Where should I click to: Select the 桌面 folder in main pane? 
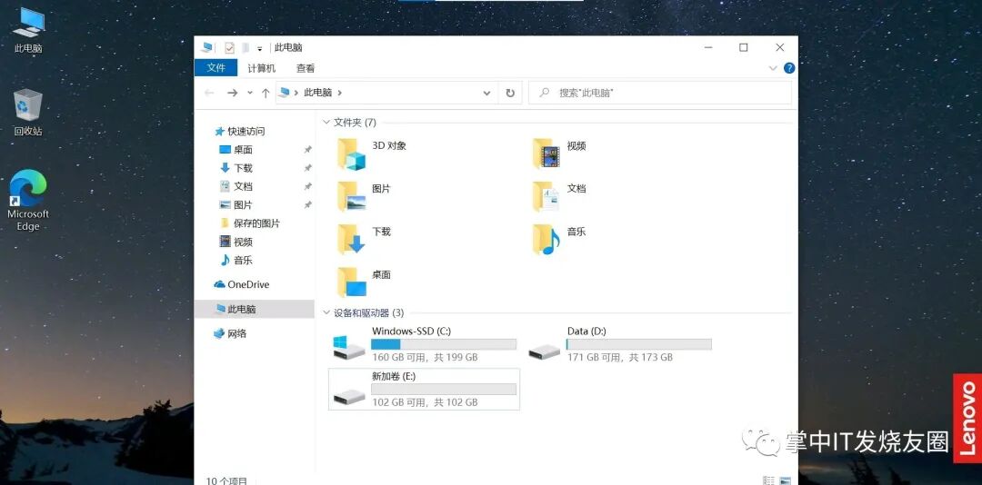coord(351,282)
